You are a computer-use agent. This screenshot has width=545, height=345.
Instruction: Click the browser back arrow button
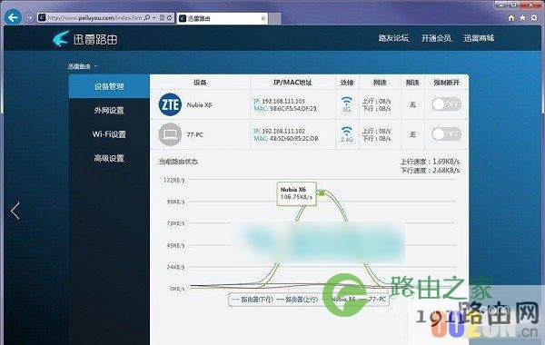[x=13, y=17]
